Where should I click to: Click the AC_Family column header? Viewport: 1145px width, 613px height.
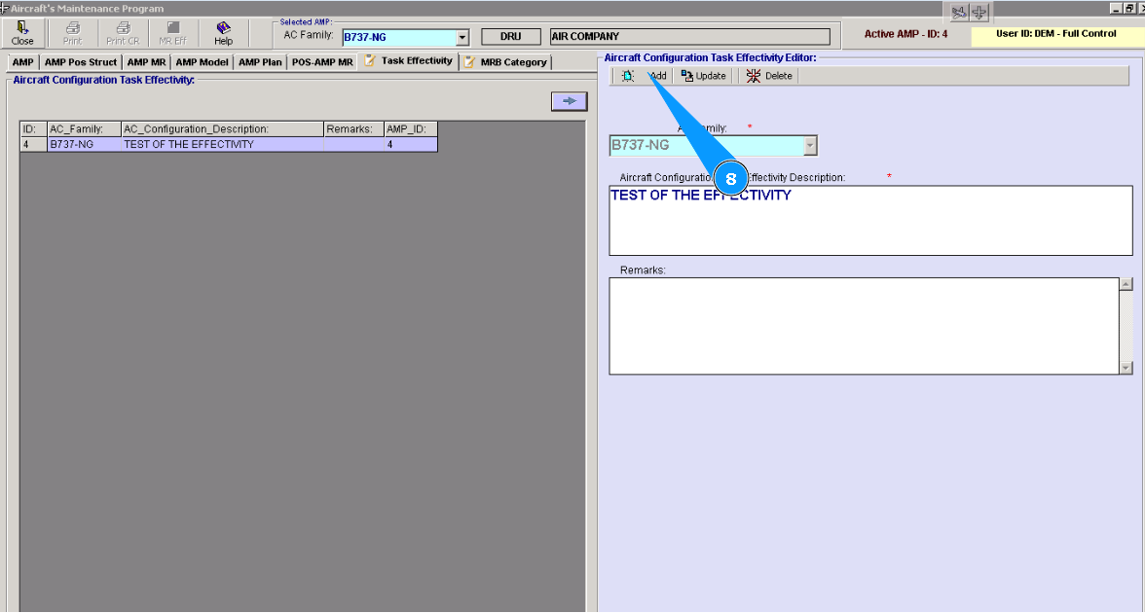(84, 129)
